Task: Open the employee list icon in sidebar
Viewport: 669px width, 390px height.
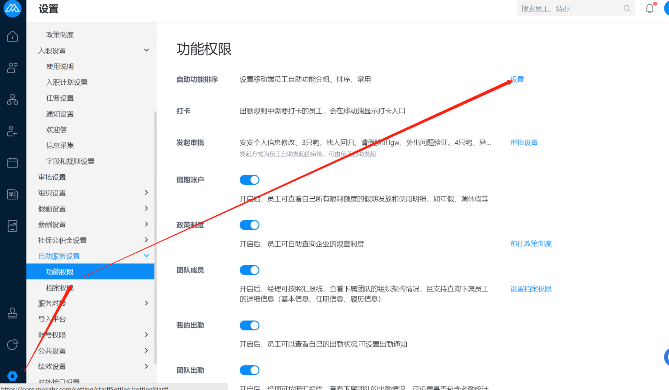Action: tap(13, 68)
